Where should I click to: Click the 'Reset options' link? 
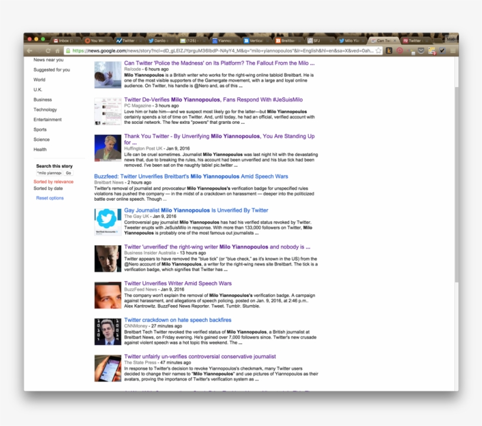(x=50, y=198)
